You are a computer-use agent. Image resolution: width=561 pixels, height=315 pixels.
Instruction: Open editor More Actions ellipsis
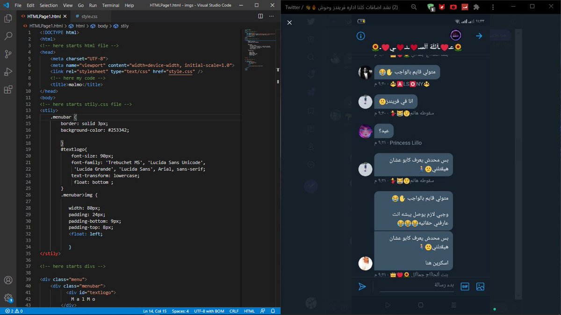272,16
